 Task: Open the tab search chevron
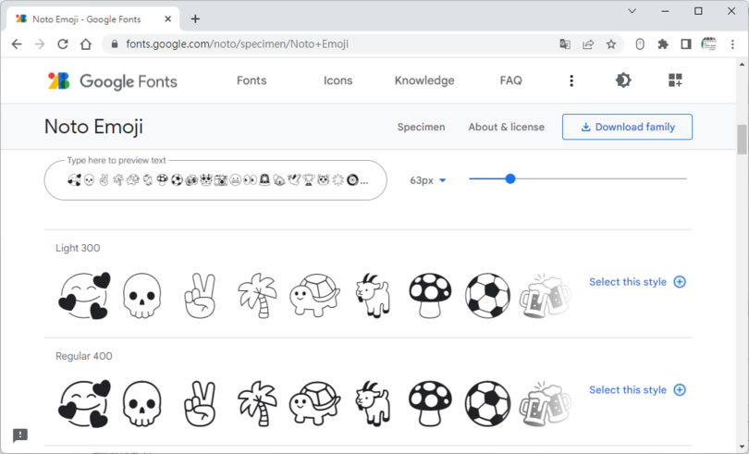coord(632,11)
